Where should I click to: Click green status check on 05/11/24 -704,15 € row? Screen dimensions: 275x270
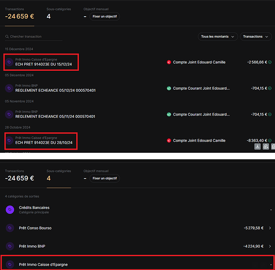tap(270, 114)
